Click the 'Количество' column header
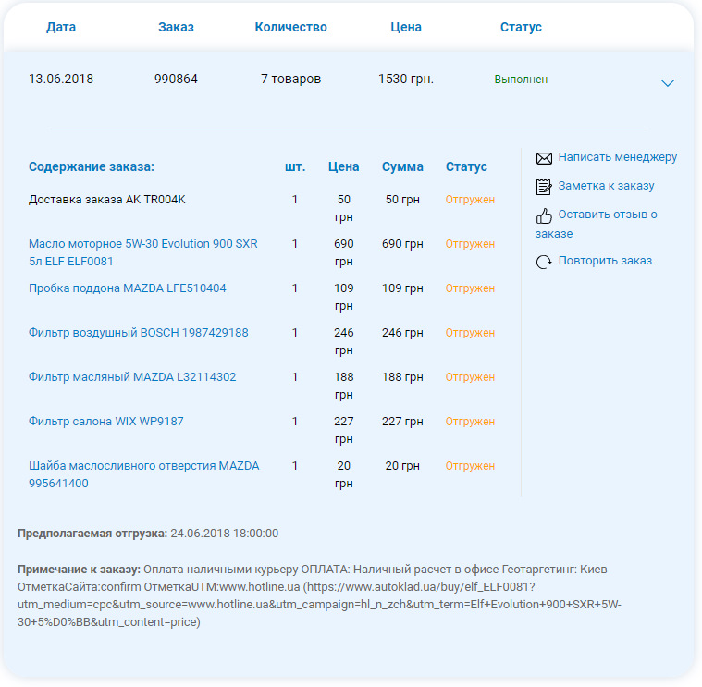 pos(291,27)
